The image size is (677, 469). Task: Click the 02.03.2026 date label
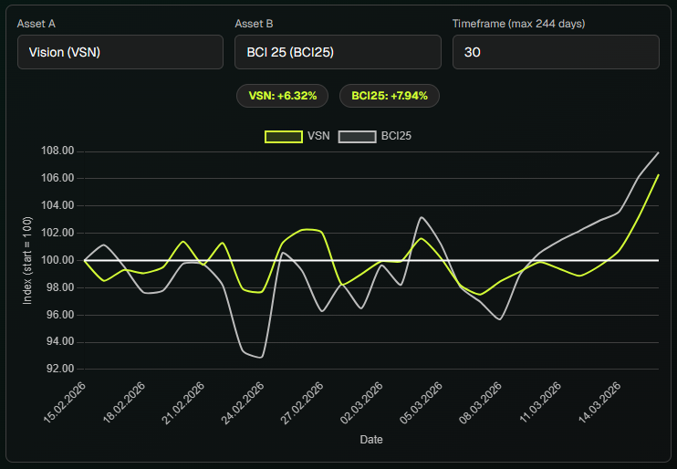[x=361, y=402]
